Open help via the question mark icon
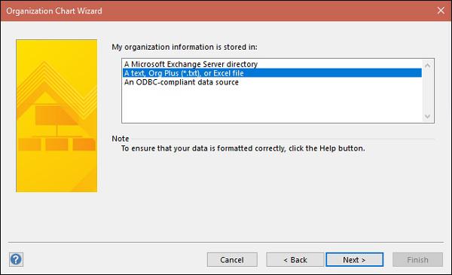Screen dimensions: 452x275 pos(16,259)
